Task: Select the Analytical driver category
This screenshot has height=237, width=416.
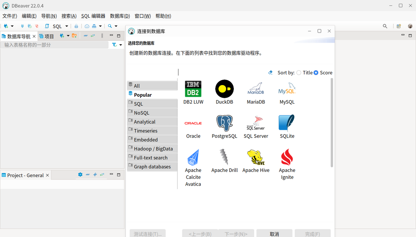Action: (x=152, y=122)
